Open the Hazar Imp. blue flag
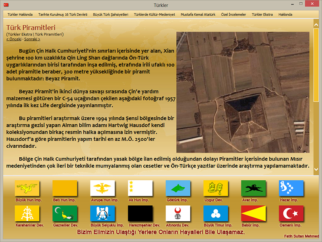The image size is (322, 242). tap(291, 188)
